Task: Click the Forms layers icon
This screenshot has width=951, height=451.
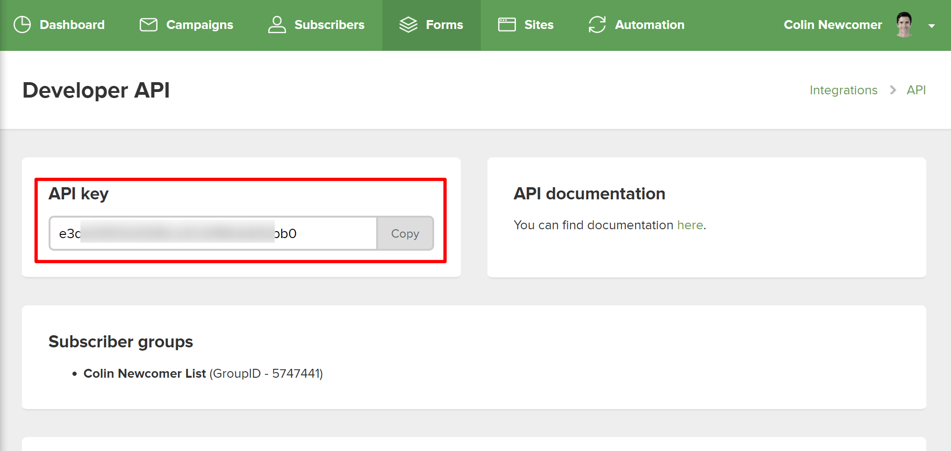Action: 408,25
